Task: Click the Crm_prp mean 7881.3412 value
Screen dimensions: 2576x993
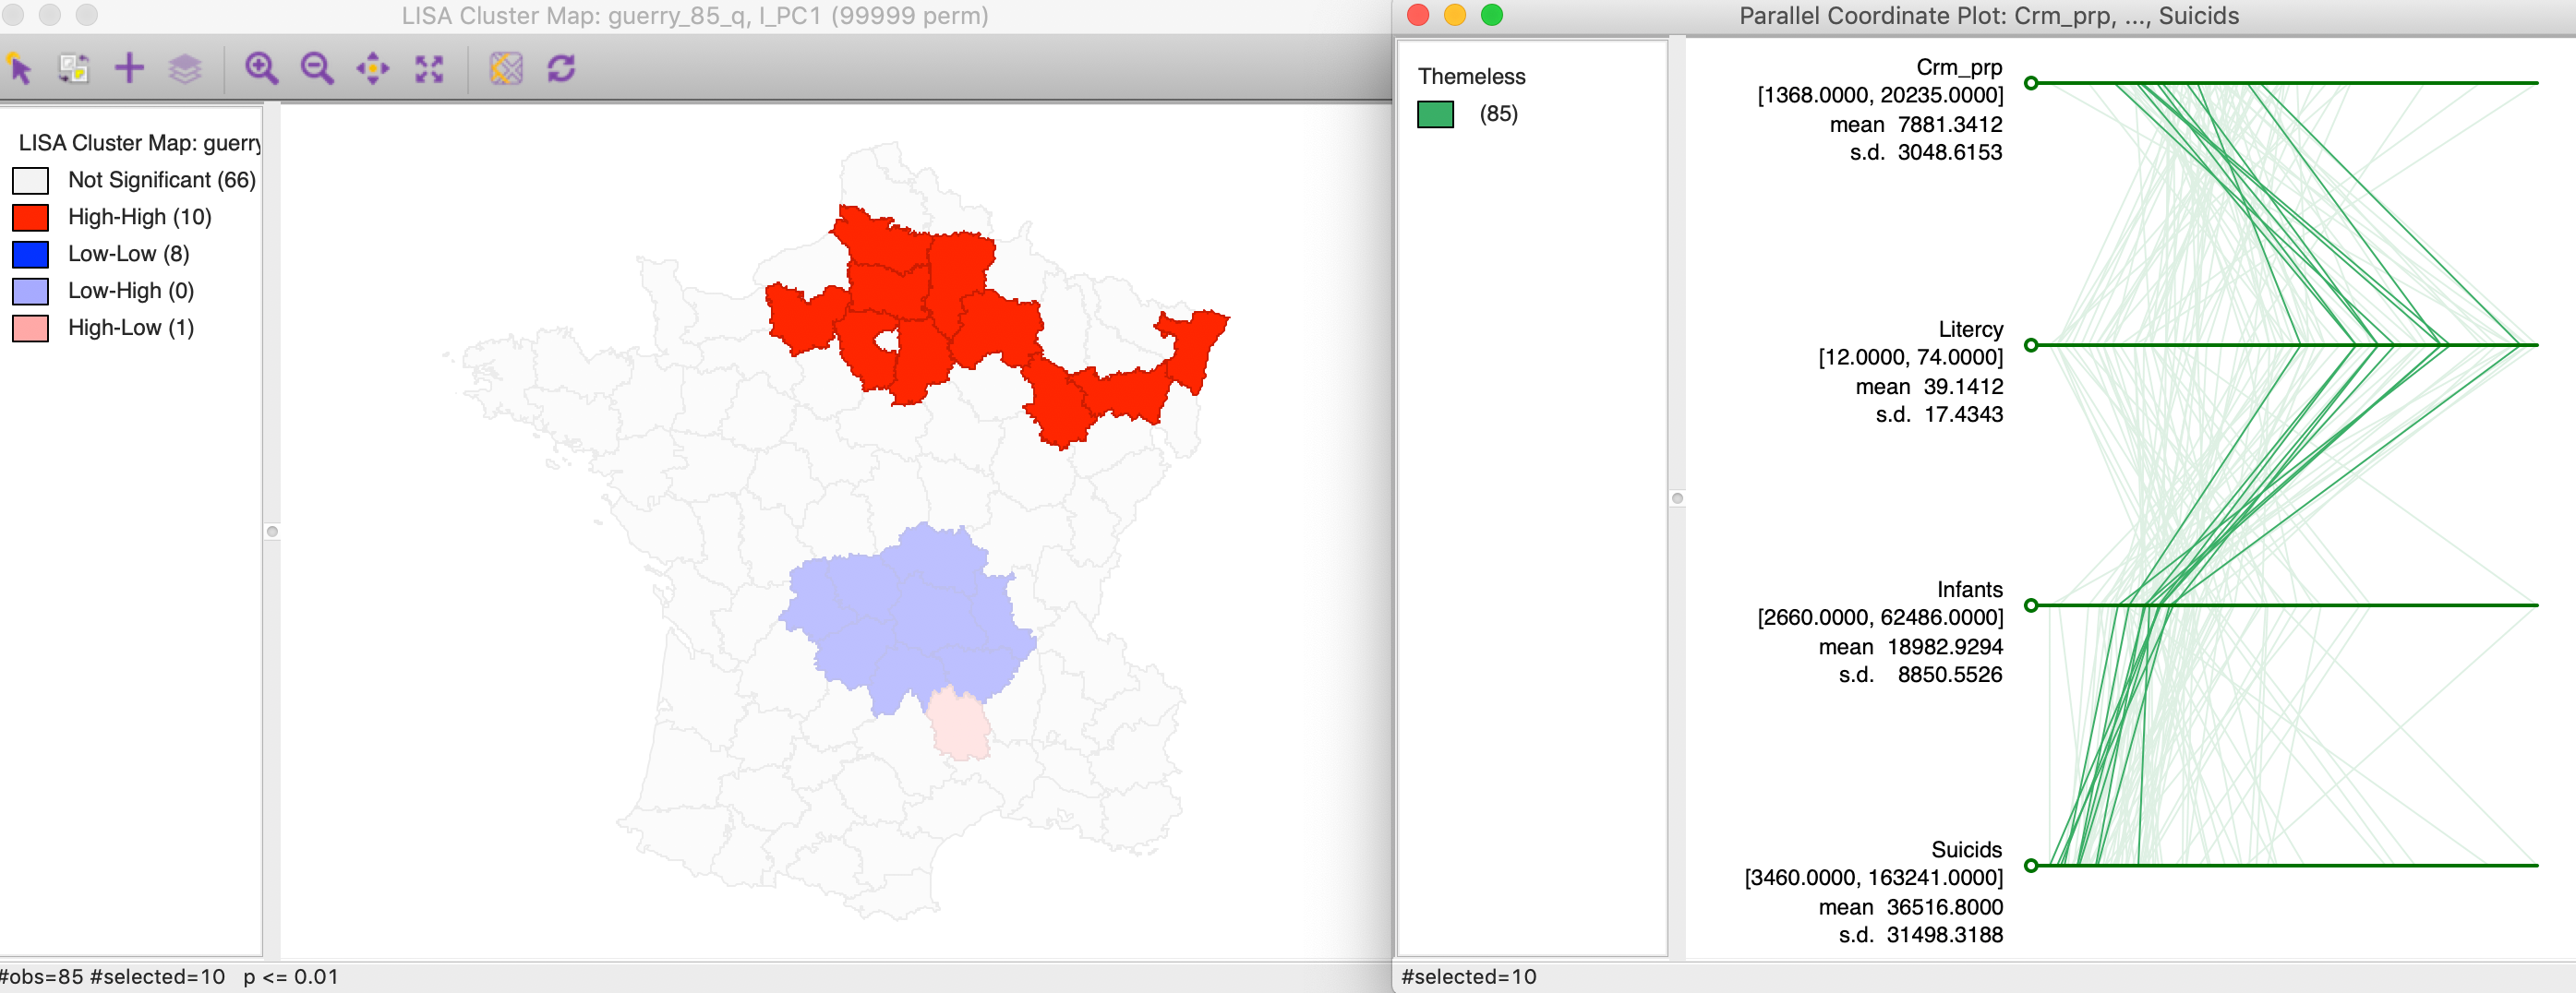Action: (x=1950, y=125)
